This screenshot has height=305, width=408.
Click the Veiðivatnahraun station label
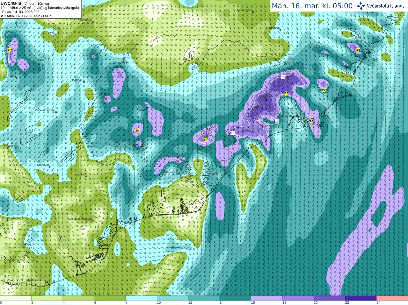tap(45, 110)
